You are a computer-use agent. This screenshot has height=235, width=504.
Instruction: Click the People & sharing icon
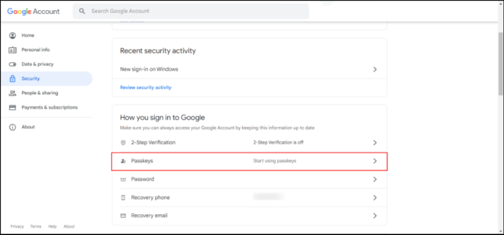pyautogui.click(x=13, y=93)
